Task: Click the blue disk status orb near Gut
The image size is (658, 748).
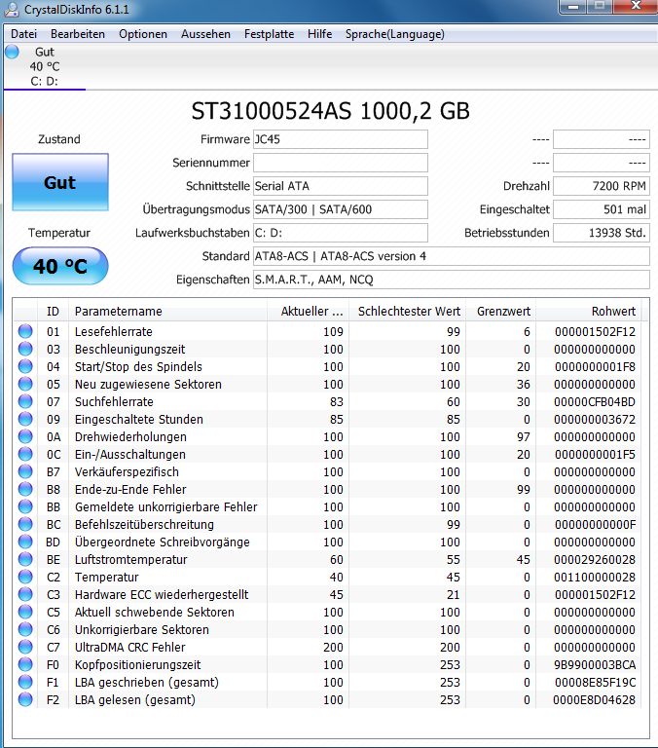Action: click(13, 52)
